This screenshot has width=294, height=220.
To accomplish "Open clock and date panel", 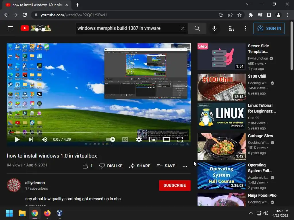I will pos(280,213).
